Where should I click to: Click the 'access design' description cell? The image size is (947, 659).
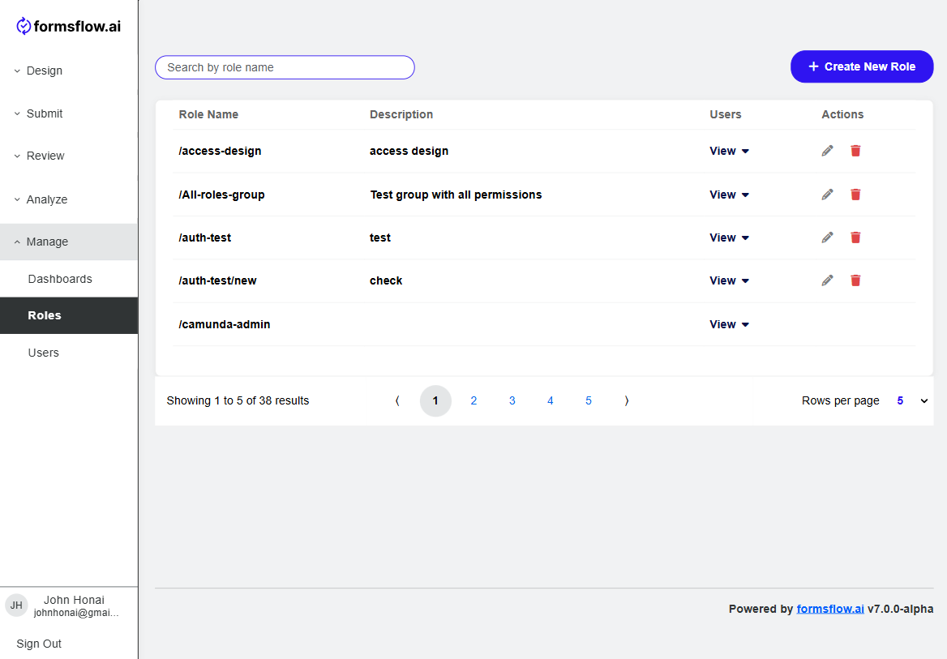[x=409, y=151]
